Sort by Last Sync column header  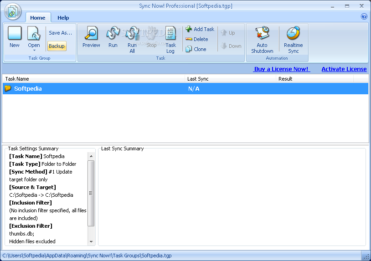click(x=230, y=79)
